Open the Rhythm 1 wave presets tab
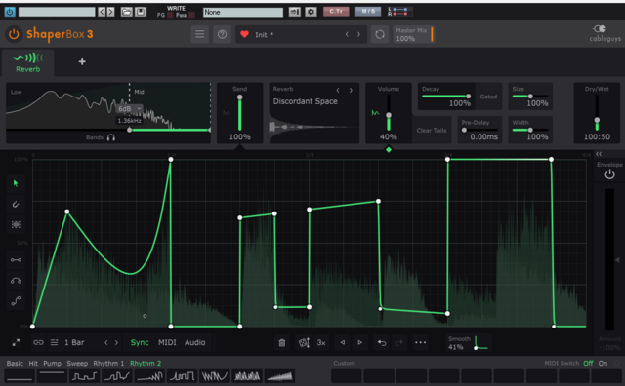This screenshot has height=386, width=625. click(108, 364)
